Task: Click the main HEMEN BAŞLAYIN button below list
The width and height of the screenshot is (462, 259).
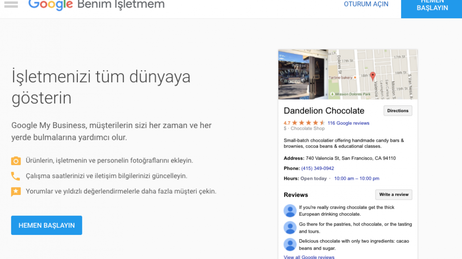Action: click(47, 225)
